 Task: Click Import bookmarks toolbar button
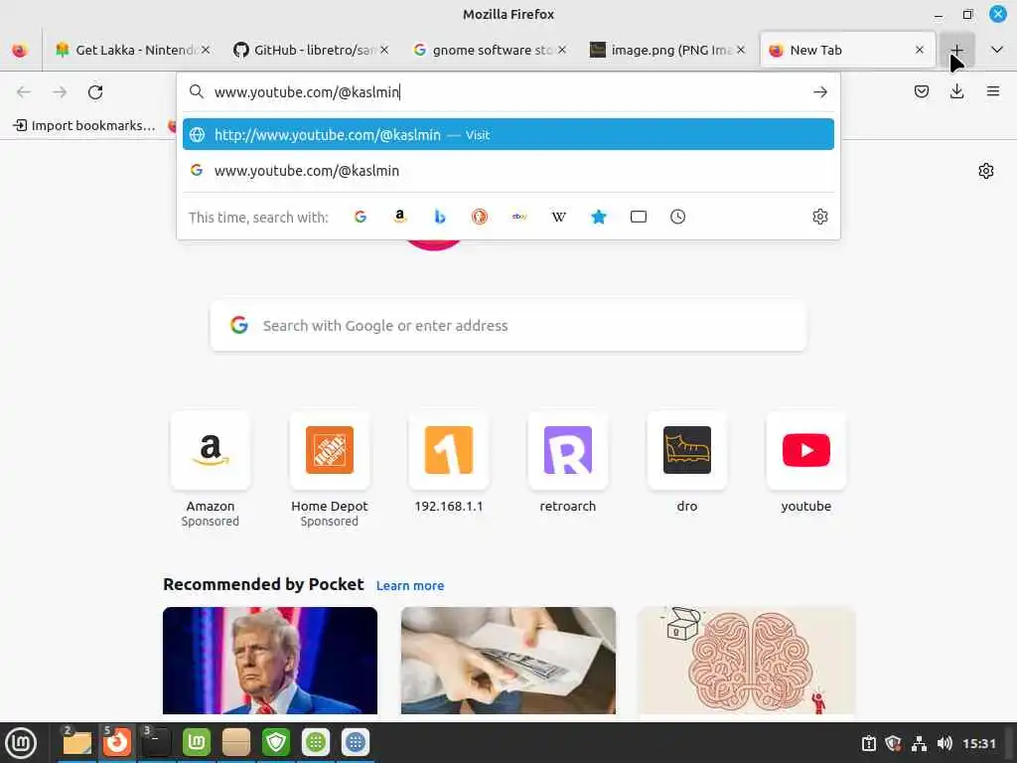[x=84, y=126]
